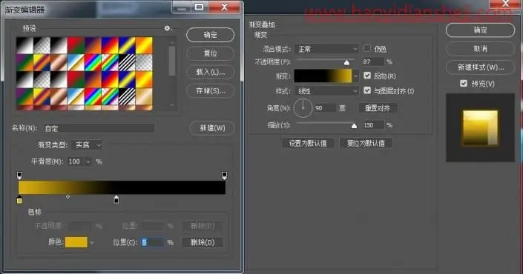Choose violet-green-orange preset in second row

(x=24, y=63)
